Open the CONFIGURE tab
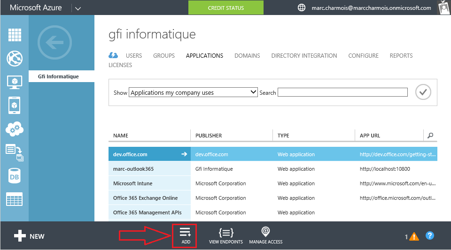Screen dimensions: 451x250 pyautogui.click(x=363, y=56)
